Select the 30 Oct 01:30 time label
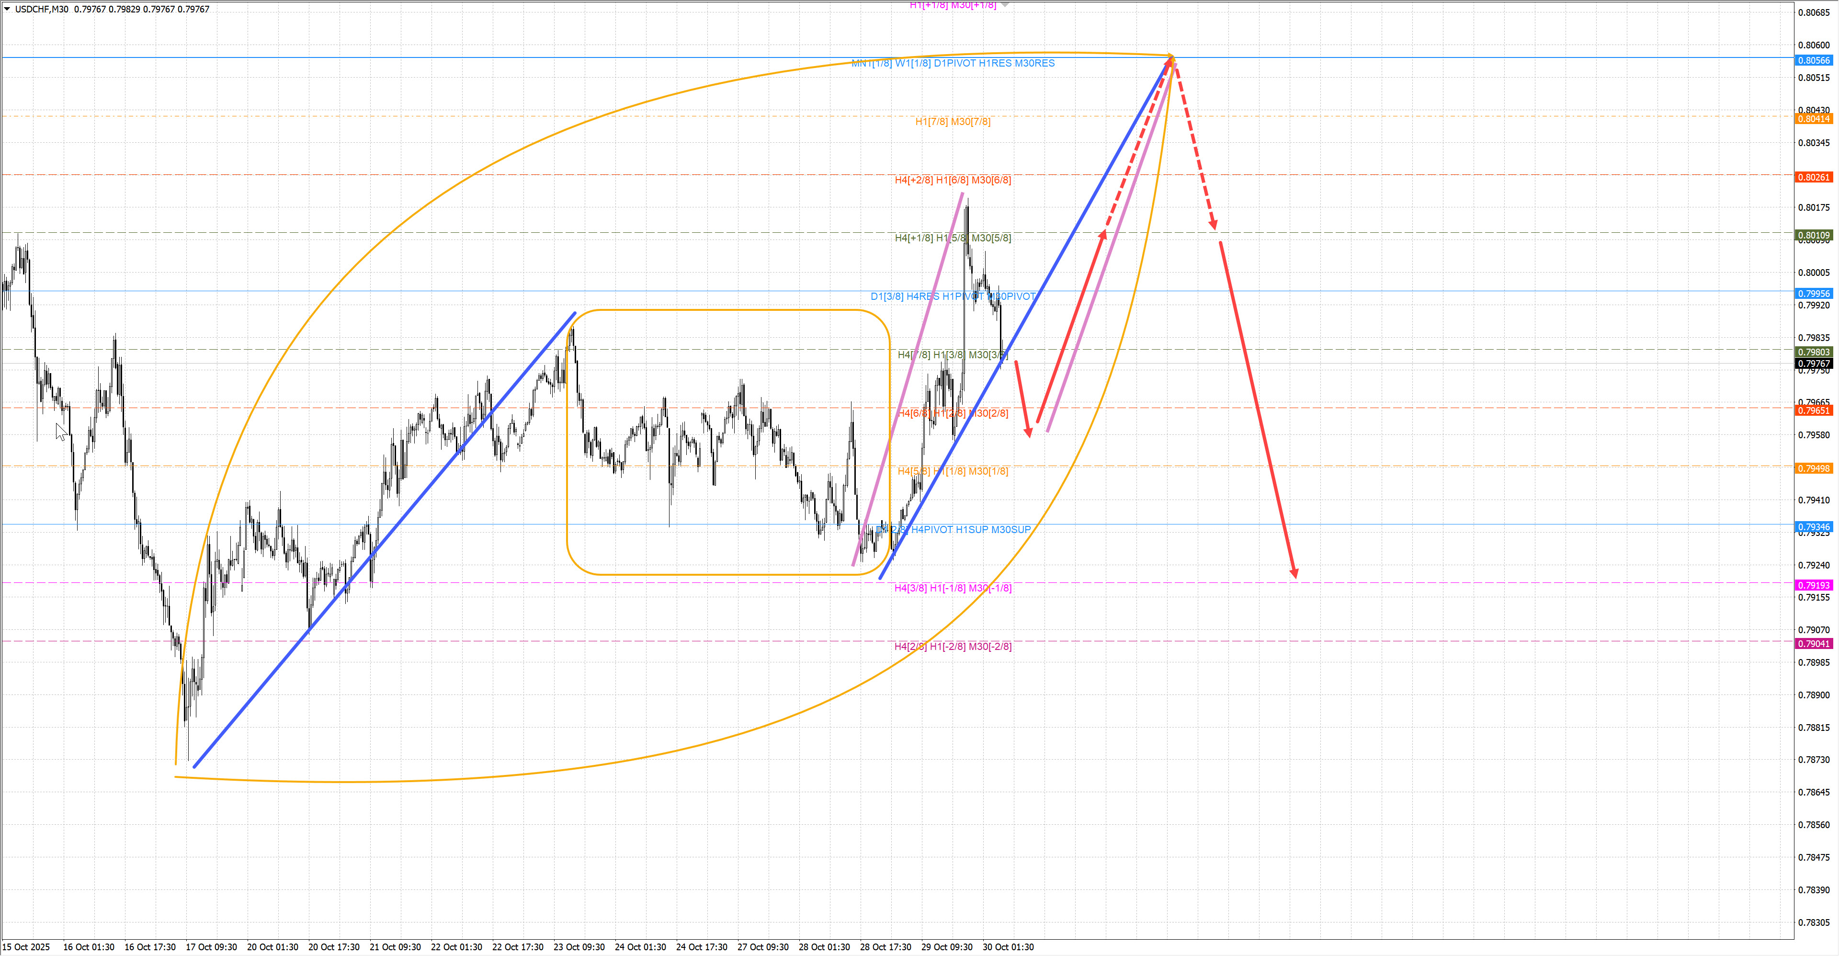Screen dimensions: 1839x956 click(1008, 947)
